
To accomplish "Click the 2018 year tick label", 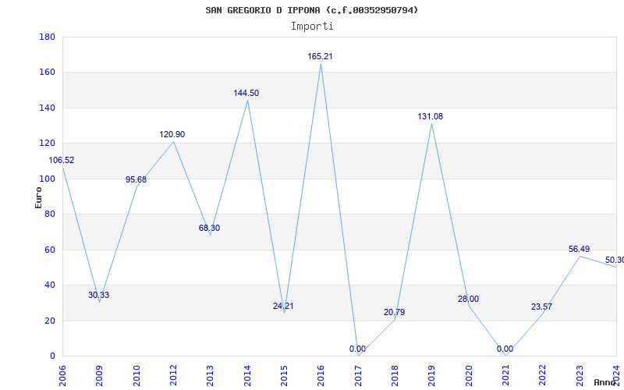I will [x=395, y=375].
